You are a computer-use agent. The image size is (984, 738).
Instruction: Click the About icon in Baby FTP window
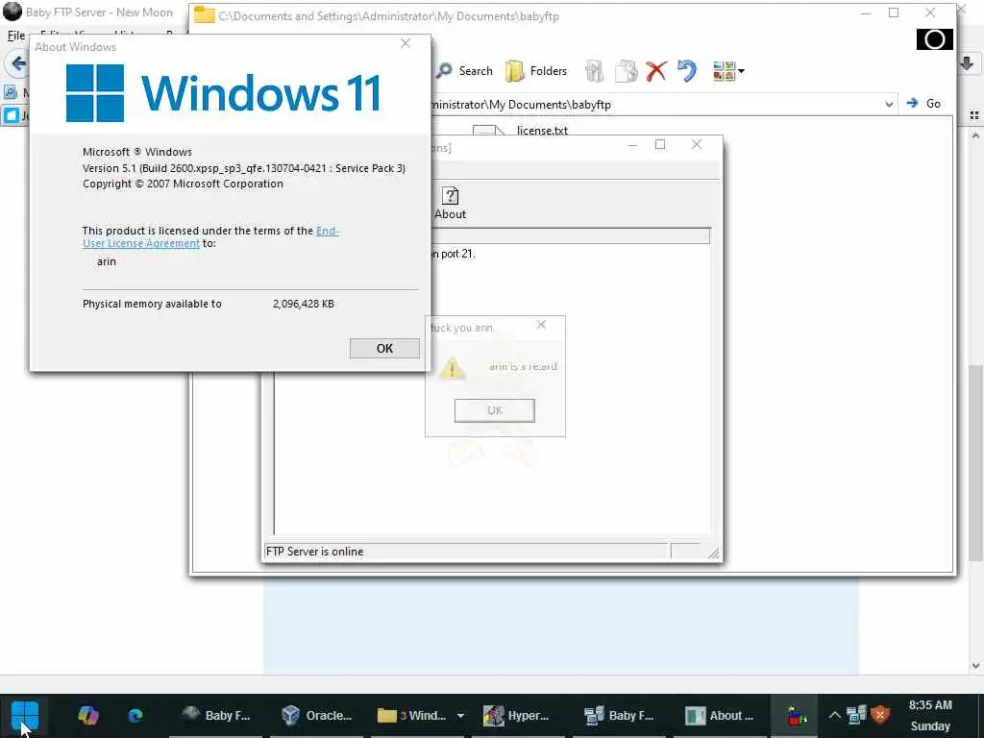(450, 204)
